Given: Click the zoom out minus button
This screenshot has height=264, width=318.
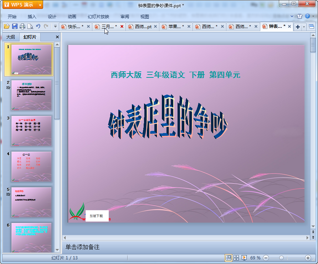Looking at the screenshot, I should (266, 258).
